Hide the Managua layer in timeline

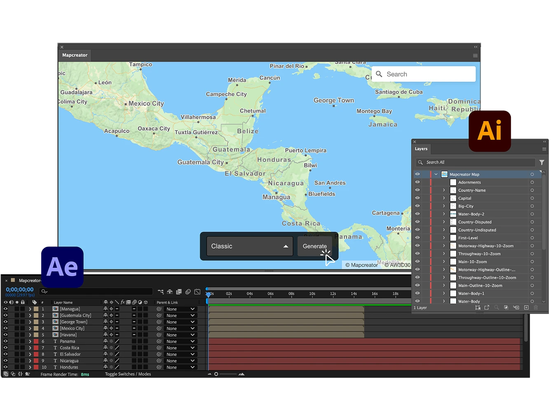click(6, 309)
